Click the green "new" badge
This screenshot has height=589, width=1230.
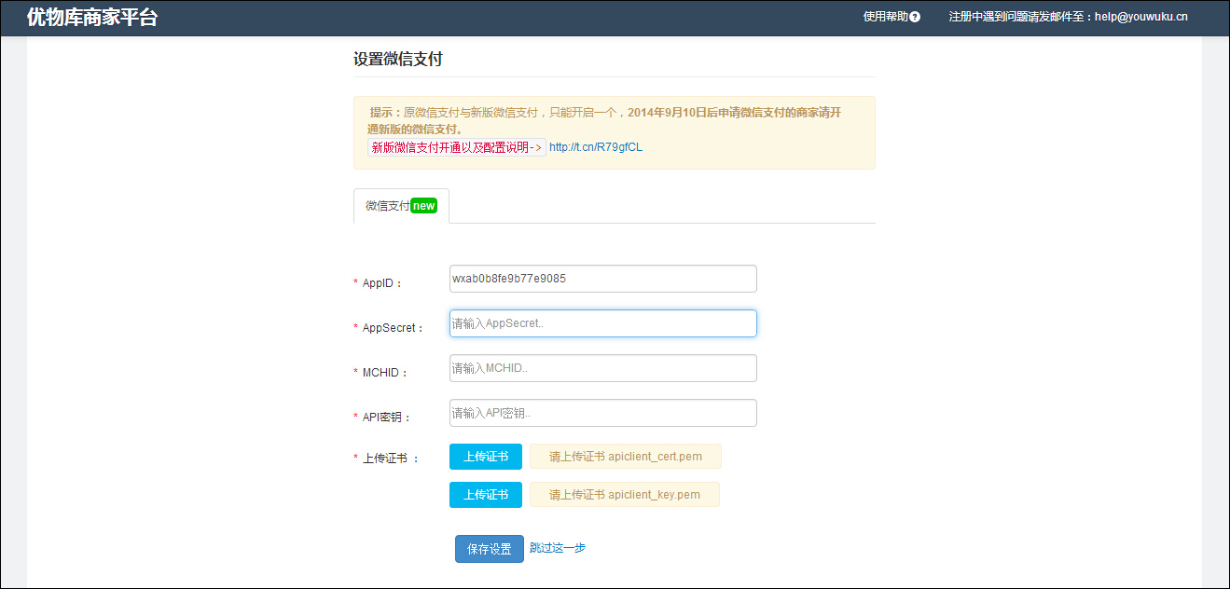click(x=424, y=206)
